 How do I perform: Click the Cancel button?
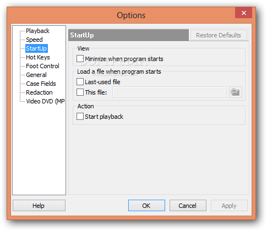(188, 206)
